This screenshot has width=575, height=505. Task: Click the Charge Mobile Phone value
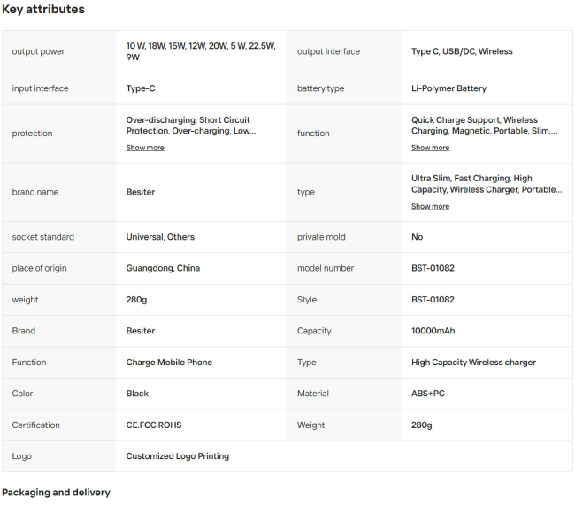pos(169,363)
